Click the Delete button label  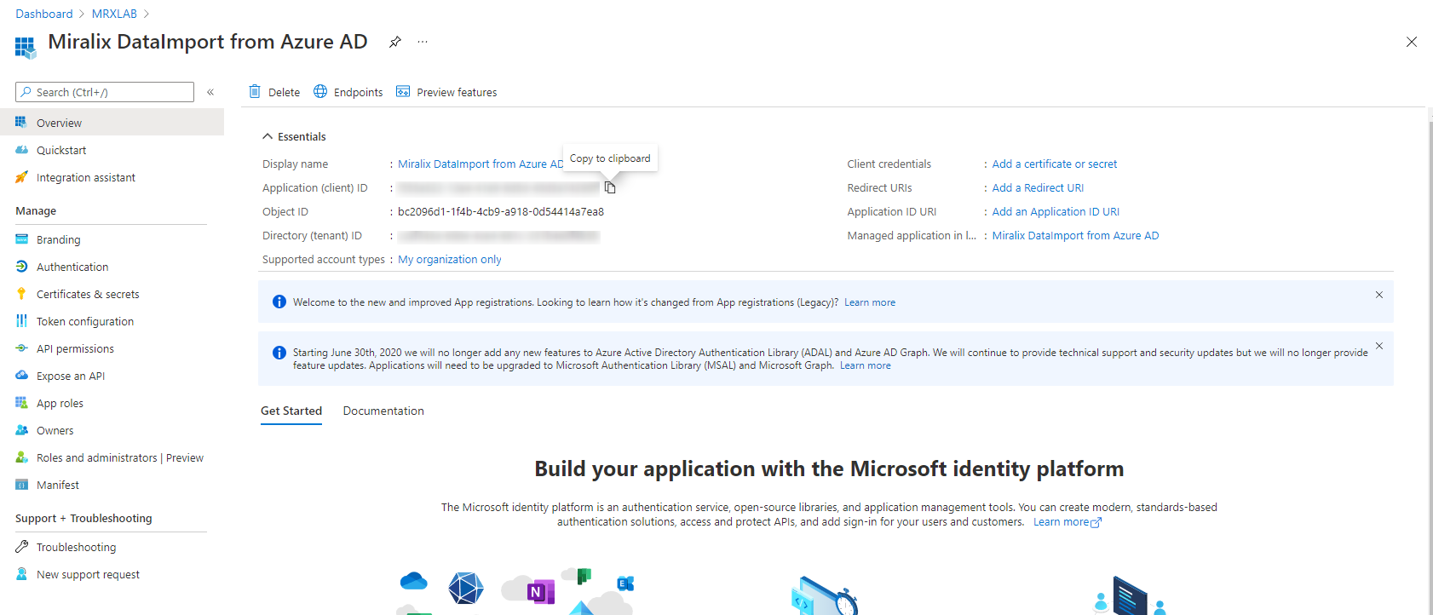284,92
